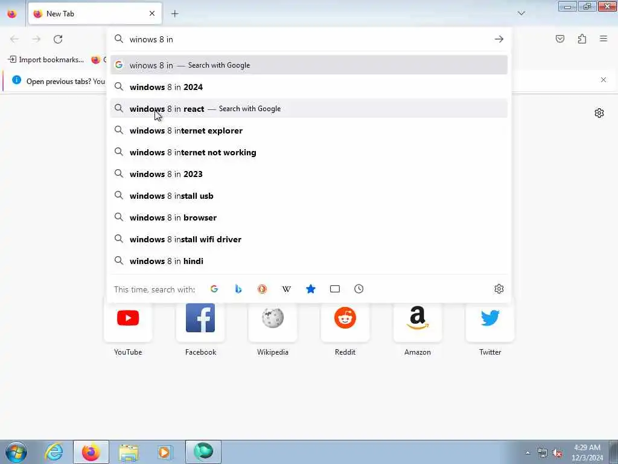Open search settings gear in dropdown

coord(499,289)
